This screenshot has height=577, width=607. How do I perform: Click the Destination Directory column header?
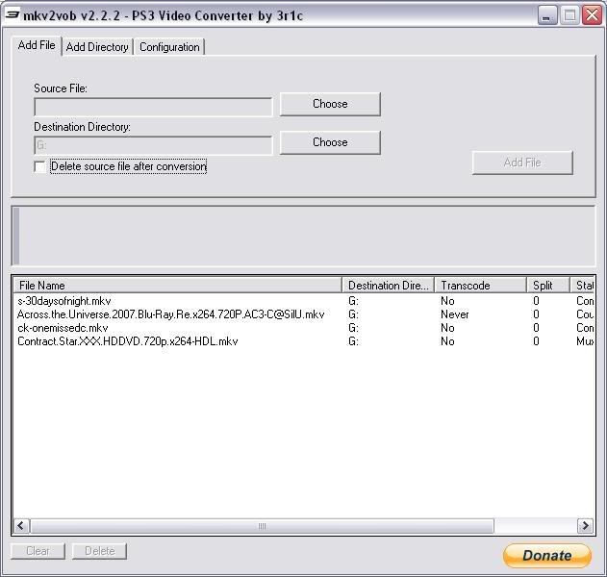point(388,286)
